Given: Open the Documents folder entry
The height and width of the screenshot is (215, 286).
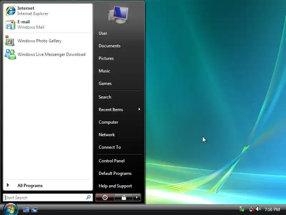Looking at the screenshot, I should pos(109,46).
